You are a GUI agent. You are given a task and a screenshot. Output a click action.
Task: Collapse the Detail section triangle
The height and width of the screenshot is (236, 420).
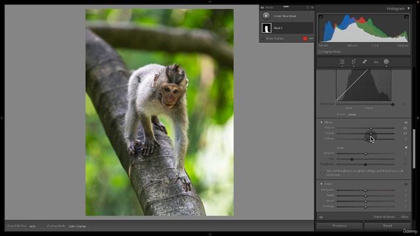point(321,184)
